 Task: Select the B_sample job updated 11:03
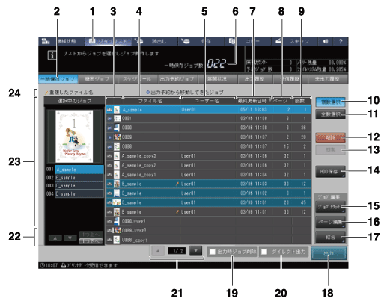209,184
